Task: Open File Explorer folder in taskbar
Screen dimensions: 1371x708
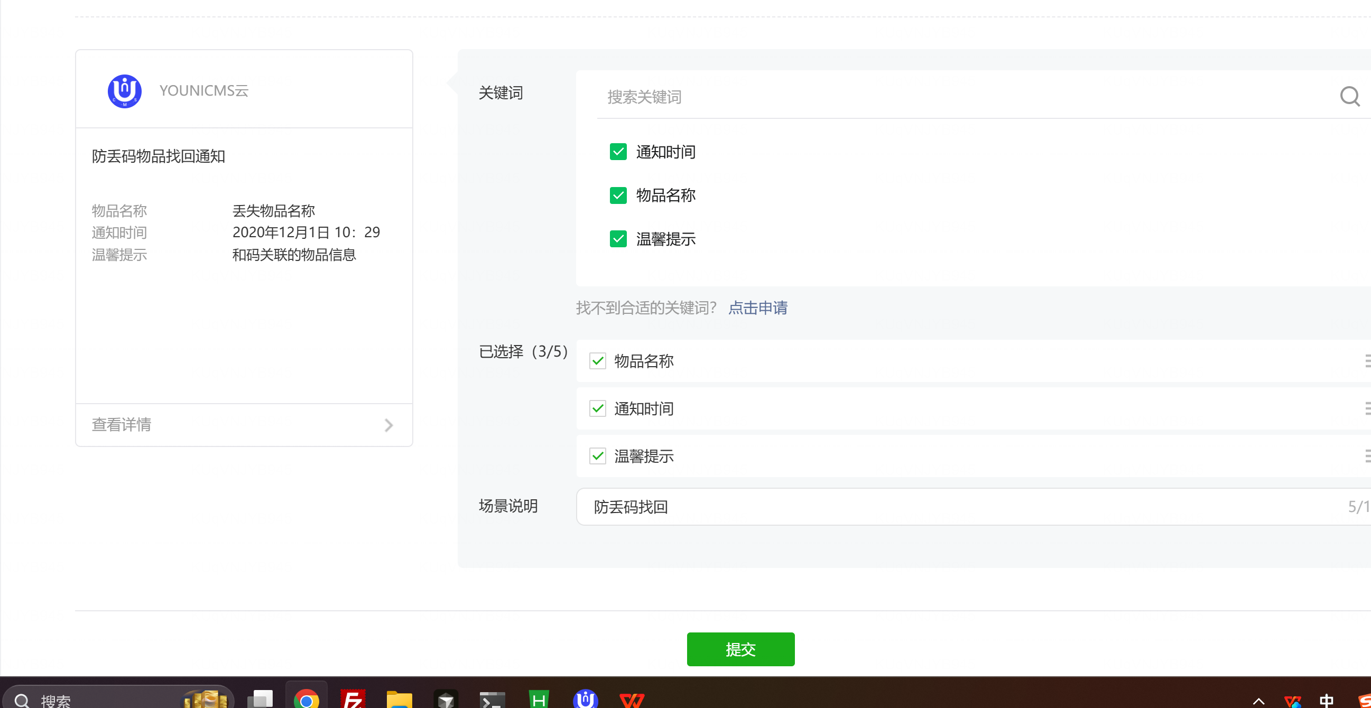Action: [399, 698]
